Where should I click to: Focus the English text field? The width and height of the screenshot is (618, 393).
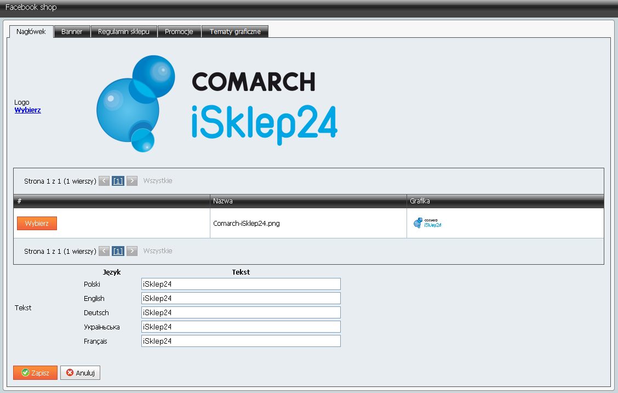pyautogui.click(x=241, y=298)
